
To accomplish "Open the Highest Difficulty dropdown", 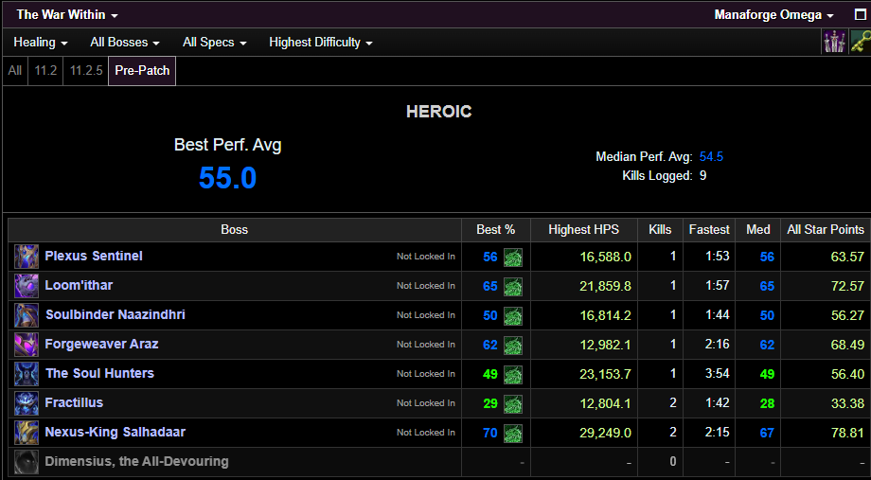I will pos(320,43).
